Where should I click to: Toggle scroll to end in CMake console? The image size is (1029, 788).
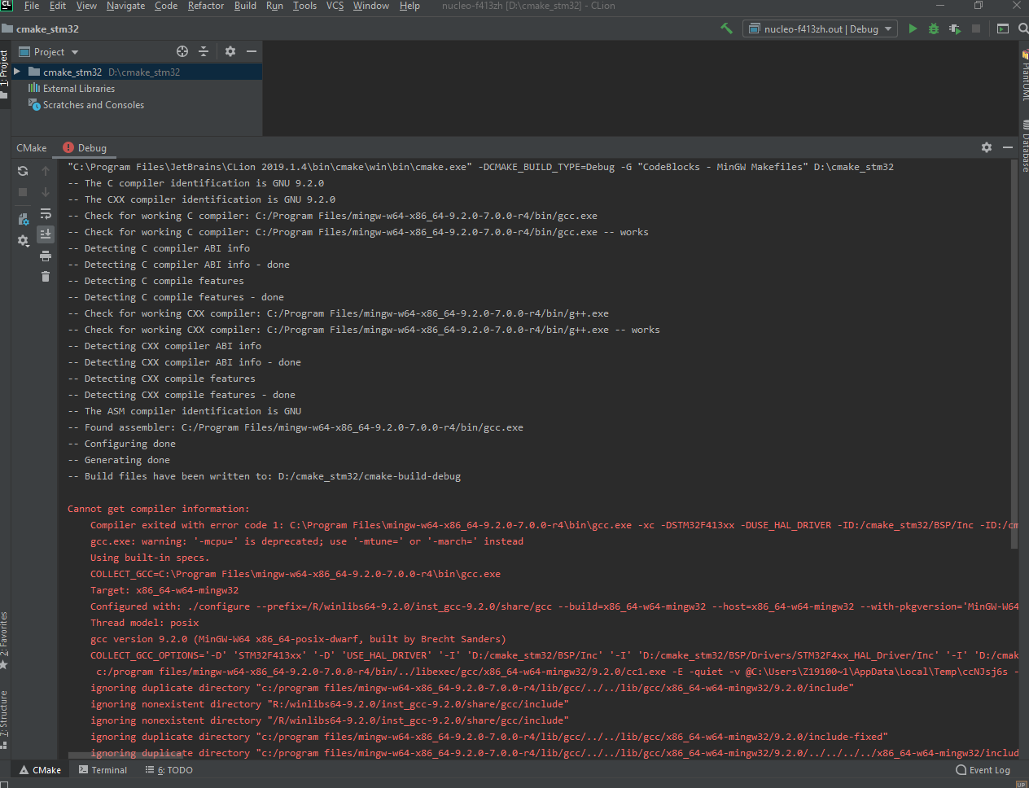point(46,234)
